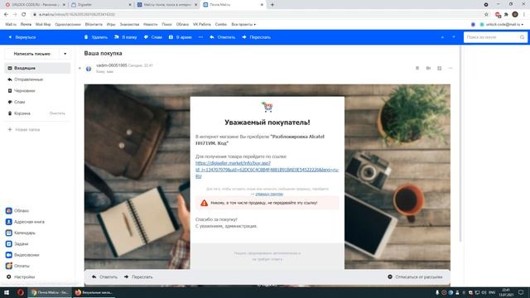This screenshot has height=298, width=530.
Task: Click Ответить (Reply) in the top blue toolbar
Action: (222, 37)
